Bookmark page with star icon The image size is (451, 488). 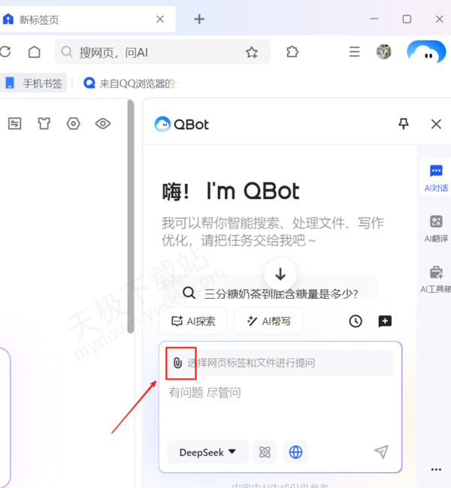[252, 52]
